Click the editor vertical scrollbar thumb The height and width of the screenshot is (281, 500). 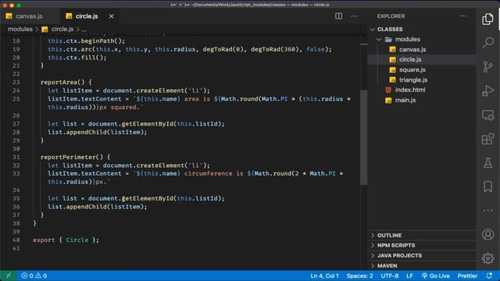tap(363, 137)
